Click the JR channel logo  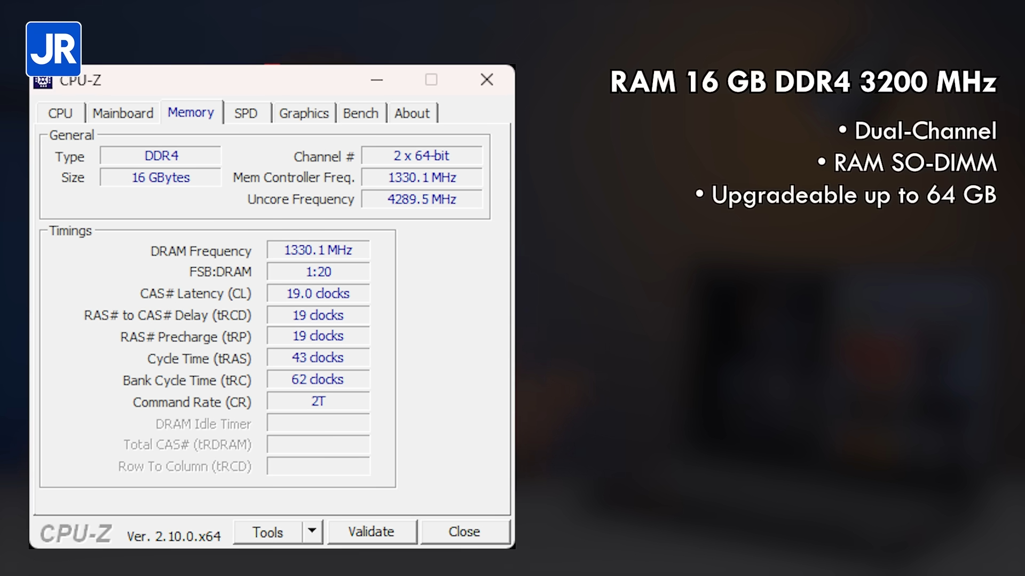pos(53,49)
